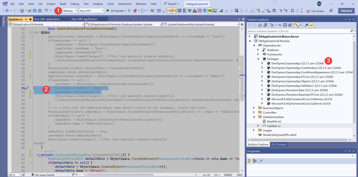Open the Debug menu
Image resolution: width=358 pixels, height=177 pixels.
click(x=75, y=4)
